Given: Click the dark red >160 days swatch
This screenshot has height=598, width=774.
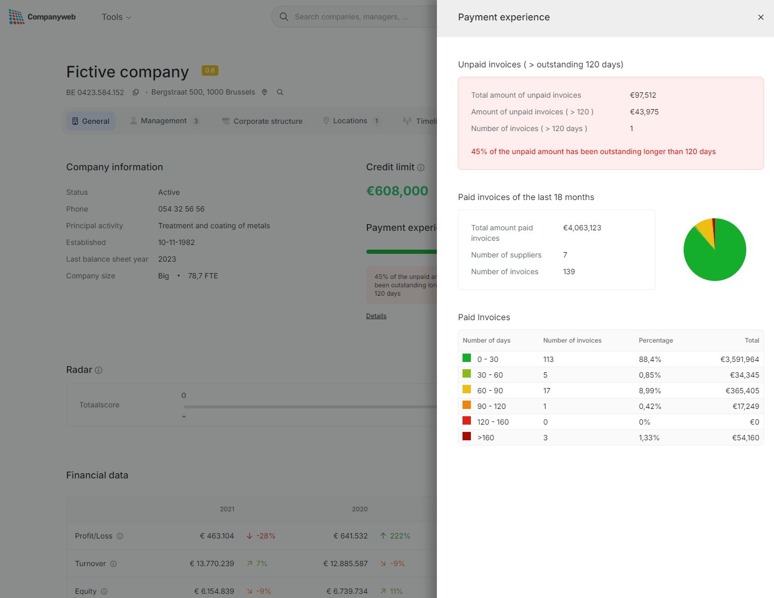Looking at the screenshot, I should point(467,437).
